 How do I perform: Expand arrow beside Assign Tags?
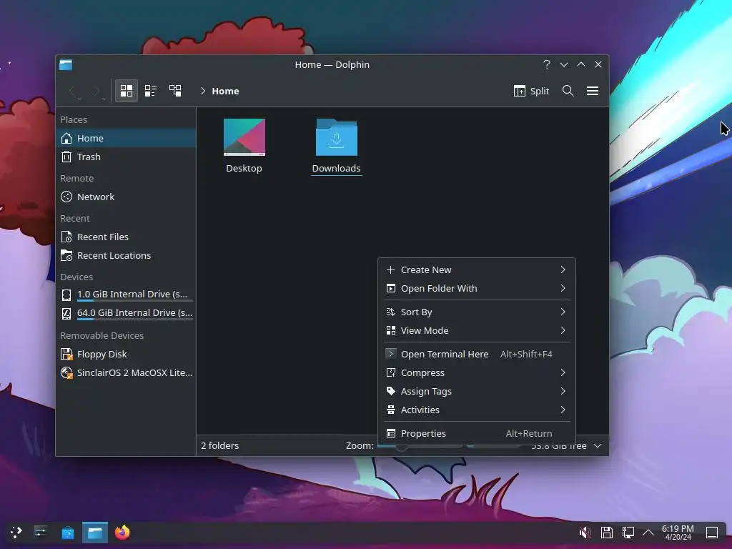[563, 391]
